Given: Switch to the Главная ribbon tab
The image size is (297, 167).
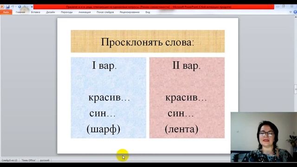Looking at the screenshot, I should (20, 12).
